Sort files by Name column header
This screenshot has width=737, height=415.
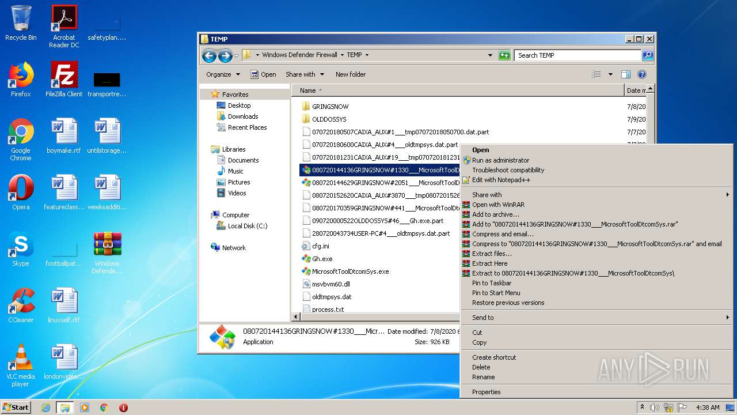click(x=458, y=90)
